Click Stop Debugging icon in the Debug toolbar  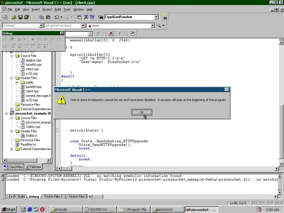click(12, 39)
